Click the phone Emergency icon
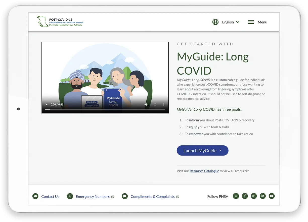Image resolution: width=308 pixels, height=222 pixels. click(x=70, y=196)
